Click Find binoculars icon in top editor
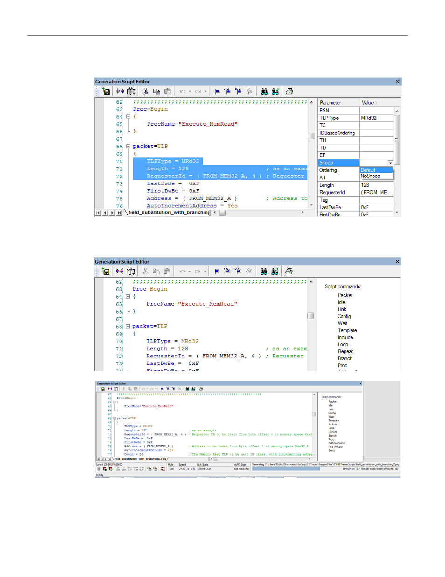 pyautogui.click(x=264, y=92)
